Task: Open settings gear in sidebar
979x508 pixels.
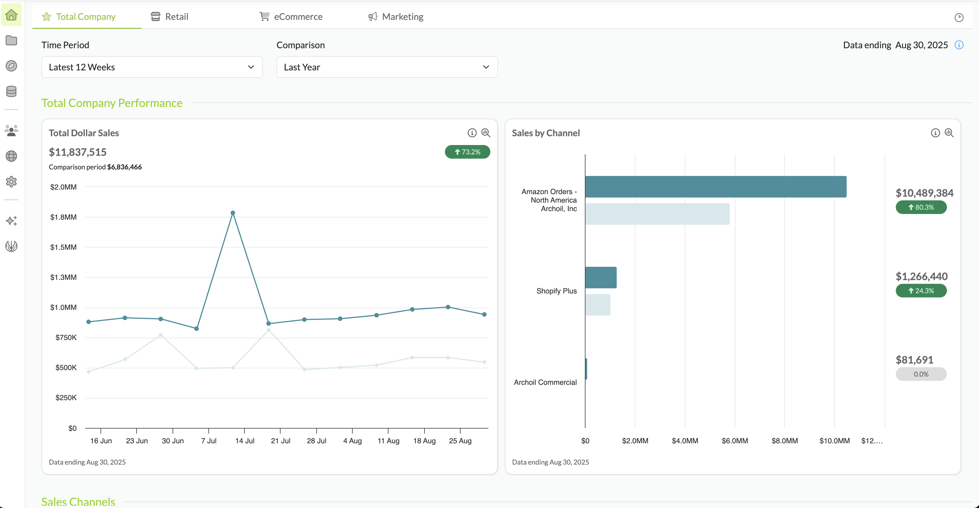Action: pyautogui.click(x=11, y=182)
